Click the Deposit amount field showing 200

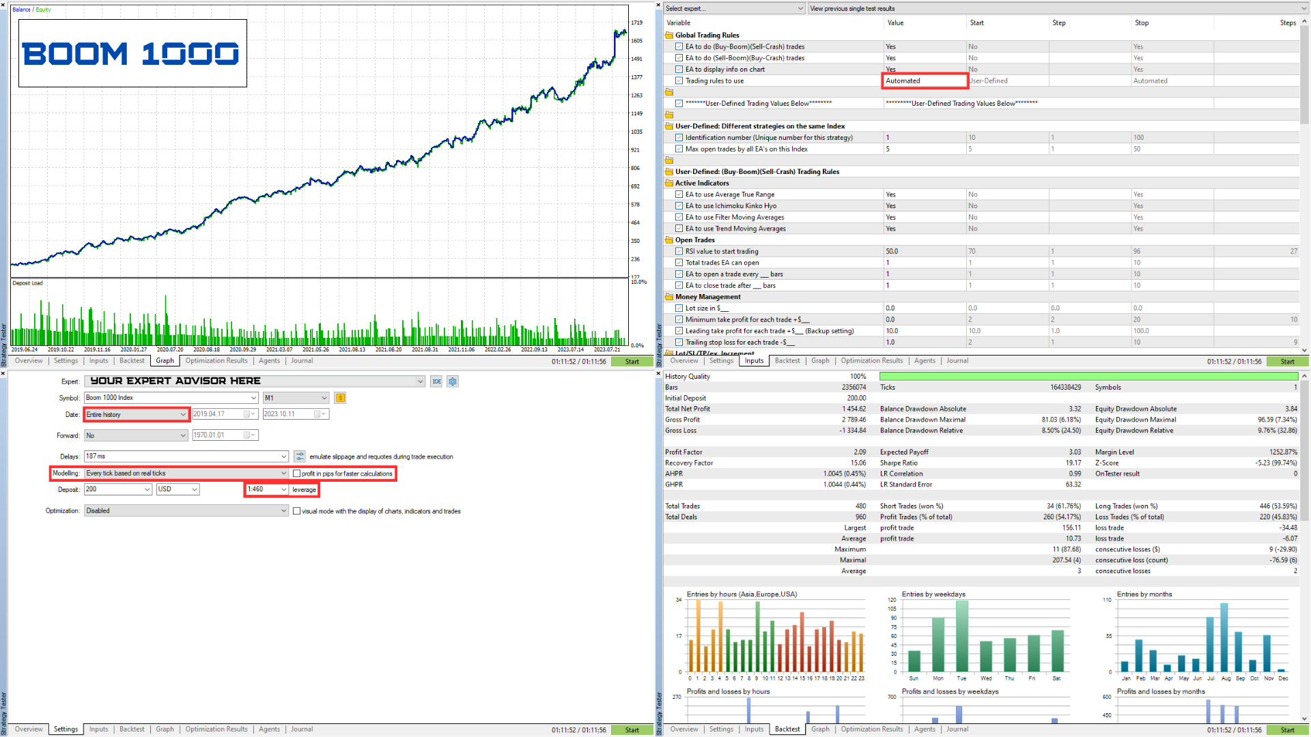click(x=117, y=489)
